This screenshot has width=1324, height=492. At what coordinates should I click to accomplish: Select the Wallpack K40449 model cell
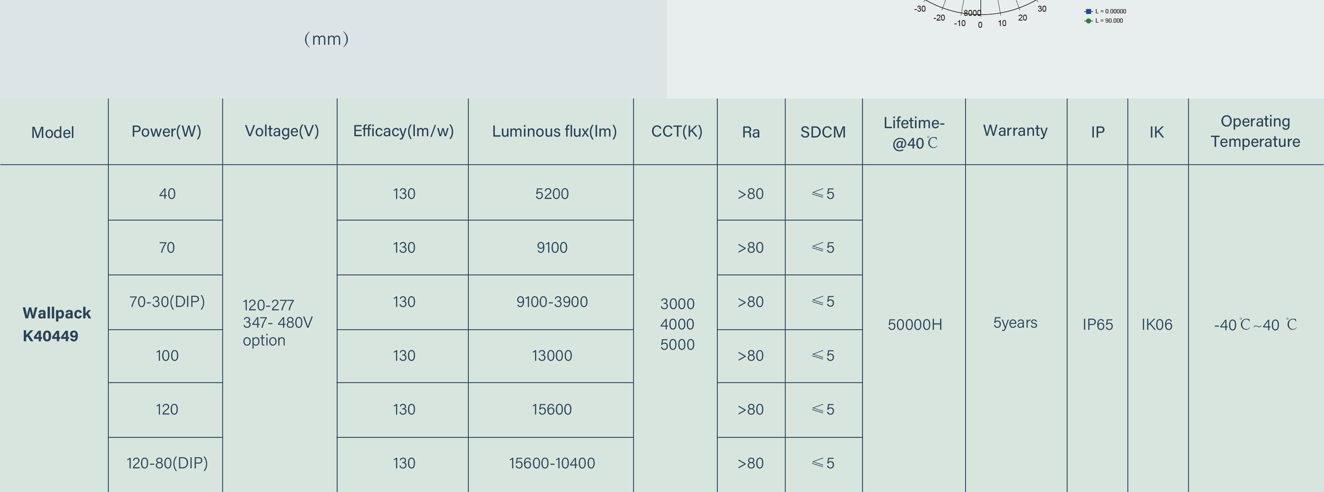(56, 324)
